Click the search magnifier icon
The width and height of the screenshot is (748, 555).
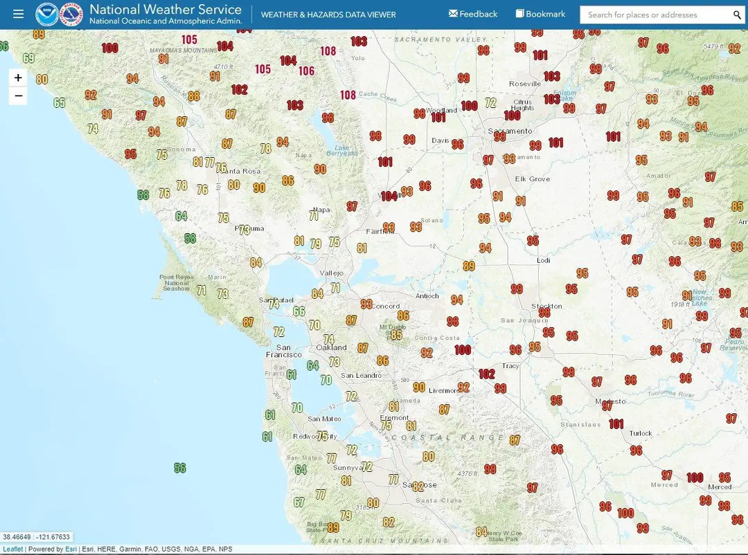[x=737, y=15]
